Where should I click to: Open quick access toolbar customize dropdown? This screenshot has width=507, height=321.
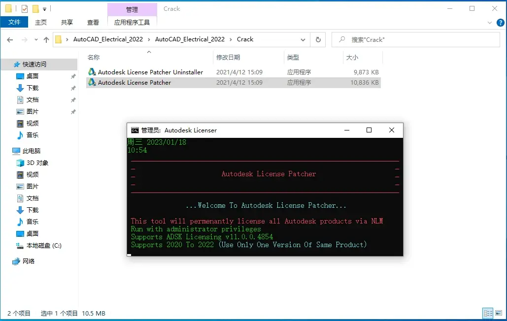pos(45,9)
